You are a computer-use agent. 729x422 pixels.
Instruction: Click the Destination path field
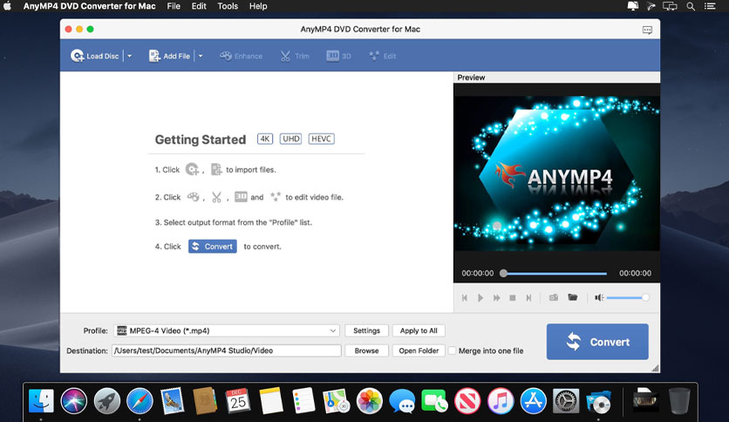click(x=227, y=351)
